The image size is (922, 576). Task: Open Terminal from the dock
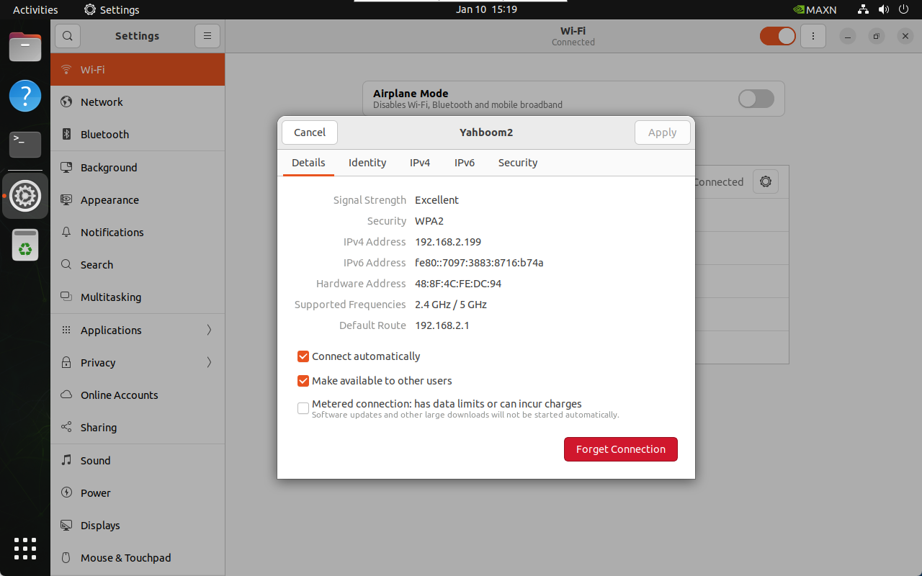pyautogui.click(x=25, y=145)
